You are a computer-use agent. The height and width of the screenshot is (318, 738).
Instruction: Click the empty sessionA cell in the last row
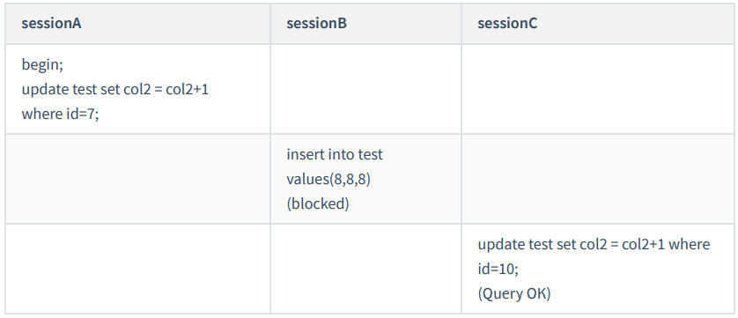pyautogui.click(x=137, y=269)
